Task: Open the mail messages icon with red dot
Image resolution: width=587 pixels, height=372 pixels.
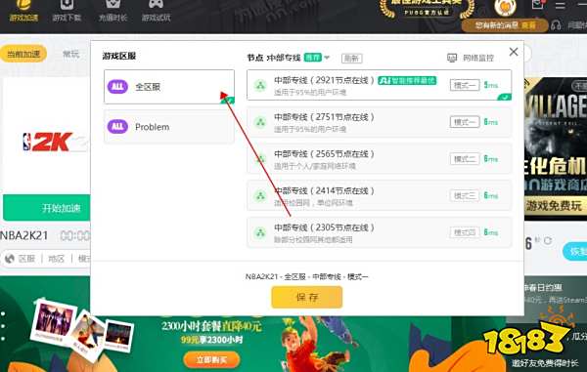Action: tap(537, 5)
